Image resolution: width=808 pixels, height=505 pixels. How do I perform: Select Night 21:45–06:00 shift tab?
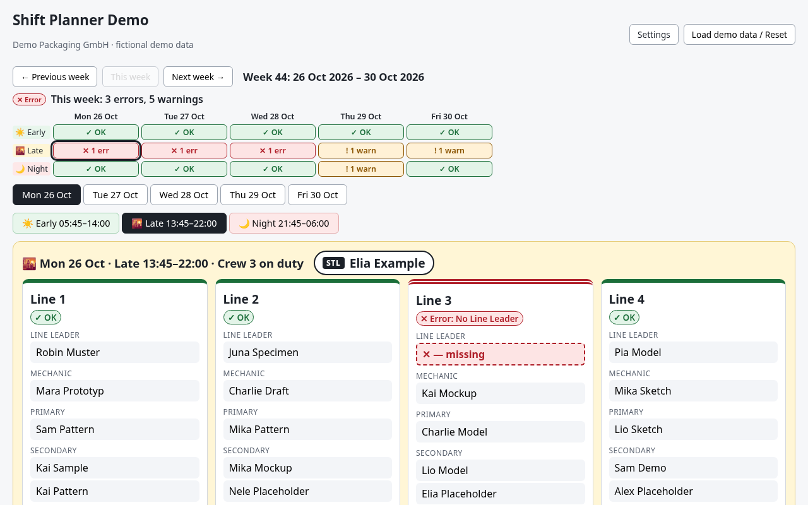point(284,223)
